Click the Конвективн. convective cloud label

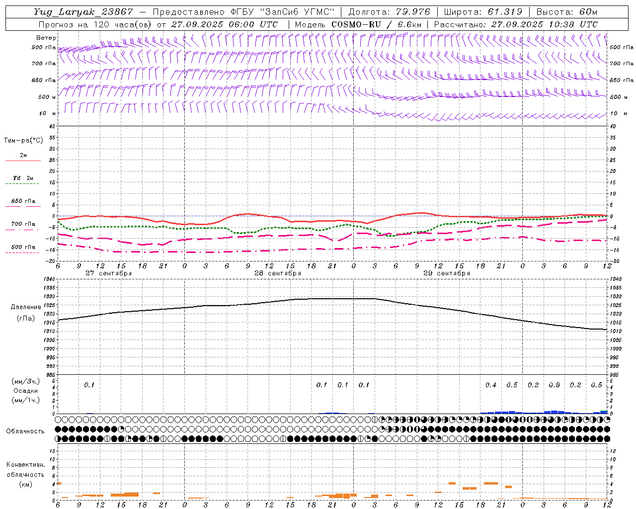[25, 465]
